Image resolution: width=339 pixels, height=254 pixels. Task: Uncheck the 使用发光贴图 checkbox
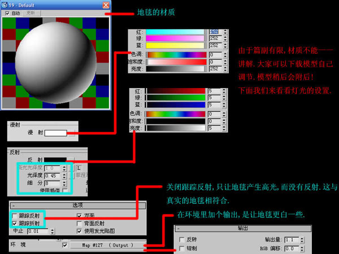[79, 231]
